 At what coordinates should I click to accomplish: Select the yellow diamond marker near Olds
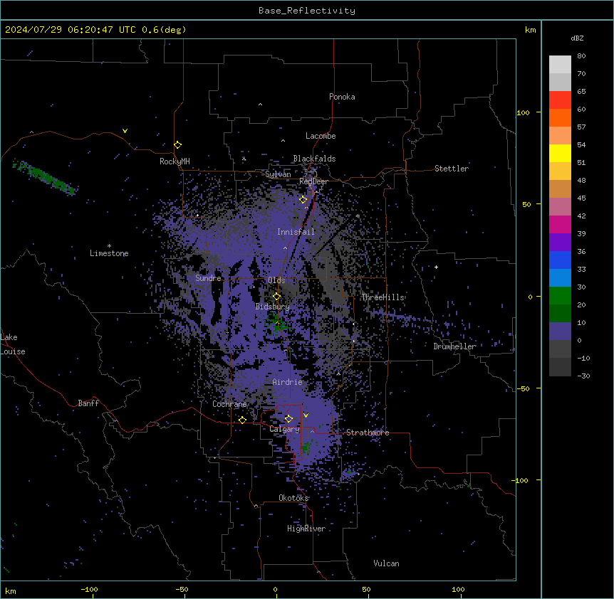(x=277, y=297)
